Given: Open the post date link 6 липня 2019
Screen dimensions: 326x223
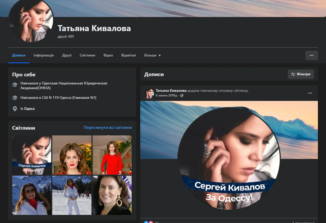Looking at the screenshot, I should coord(167,95).
